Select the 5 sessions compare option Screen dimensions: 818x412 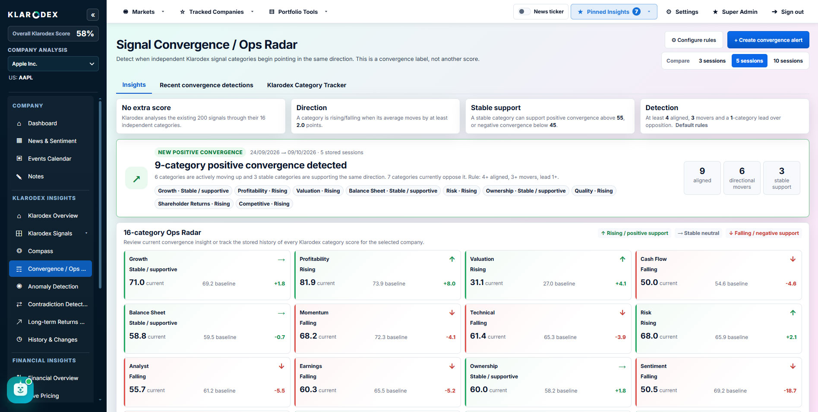(x=749, y=61)
